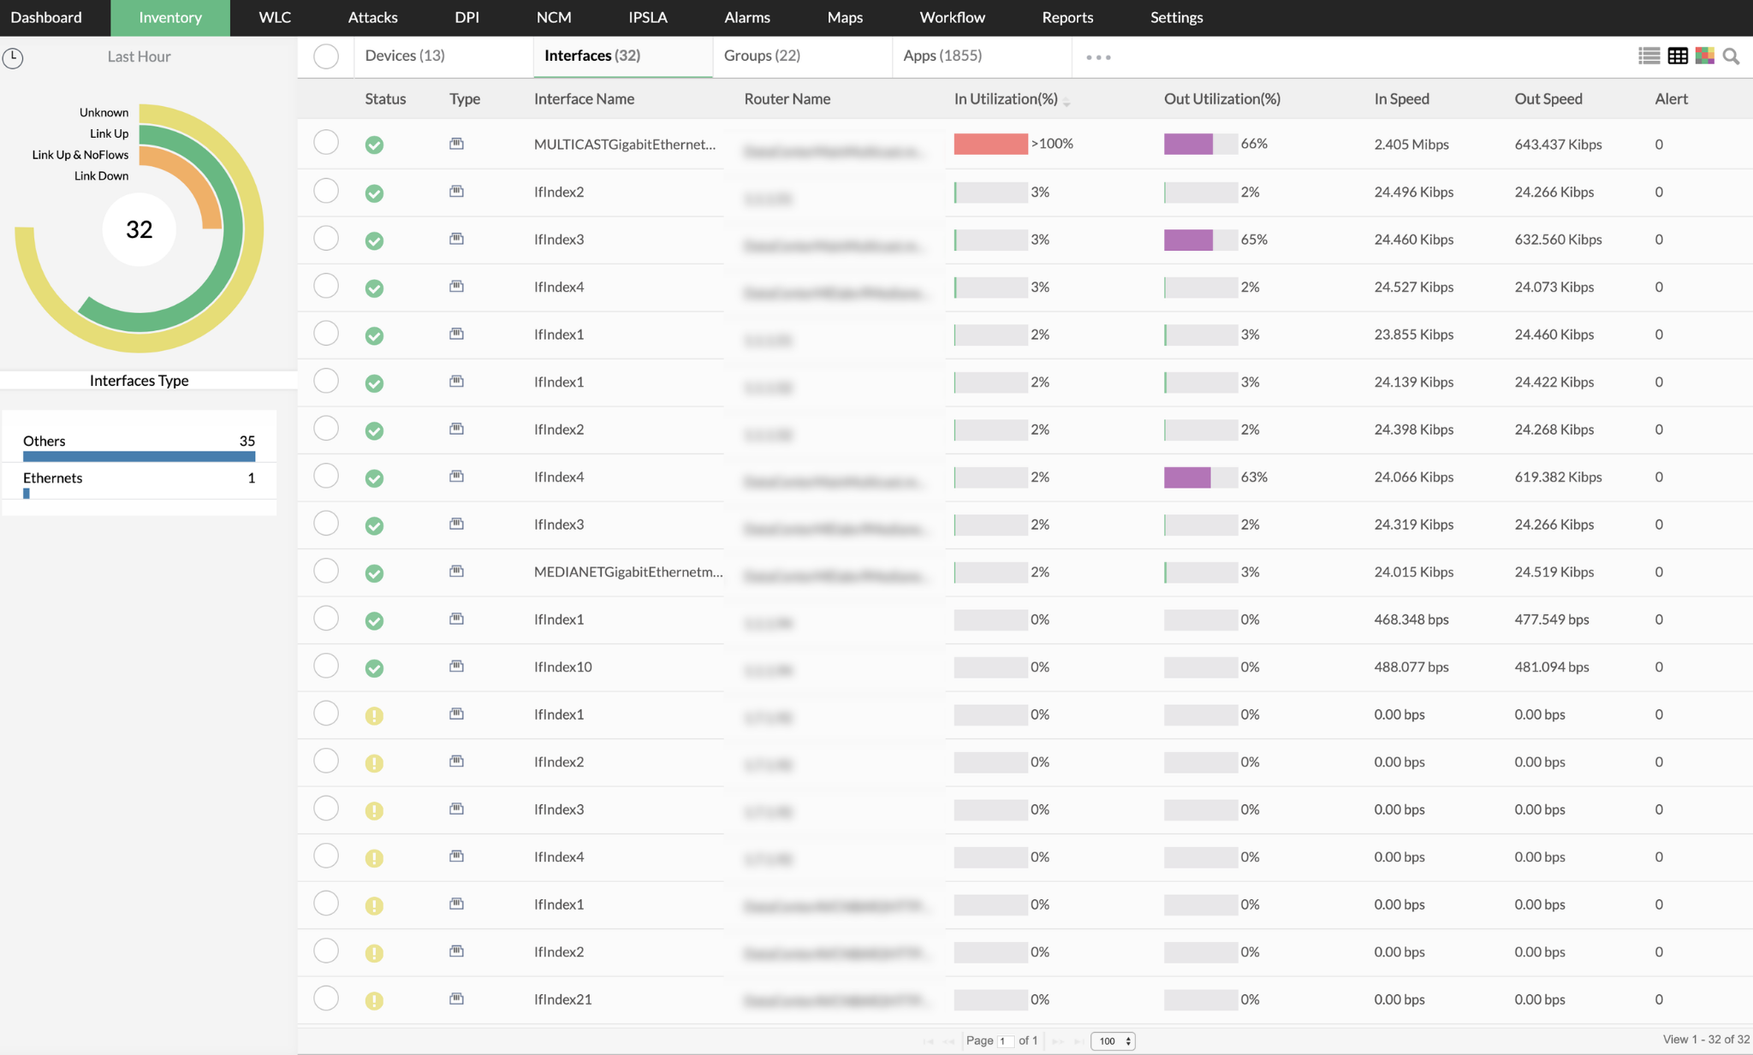Screen dimensions: 1753x1055
Task: Select the MEDIANETGigabitEthernet row checkbox
Action: tap(326, 571)
